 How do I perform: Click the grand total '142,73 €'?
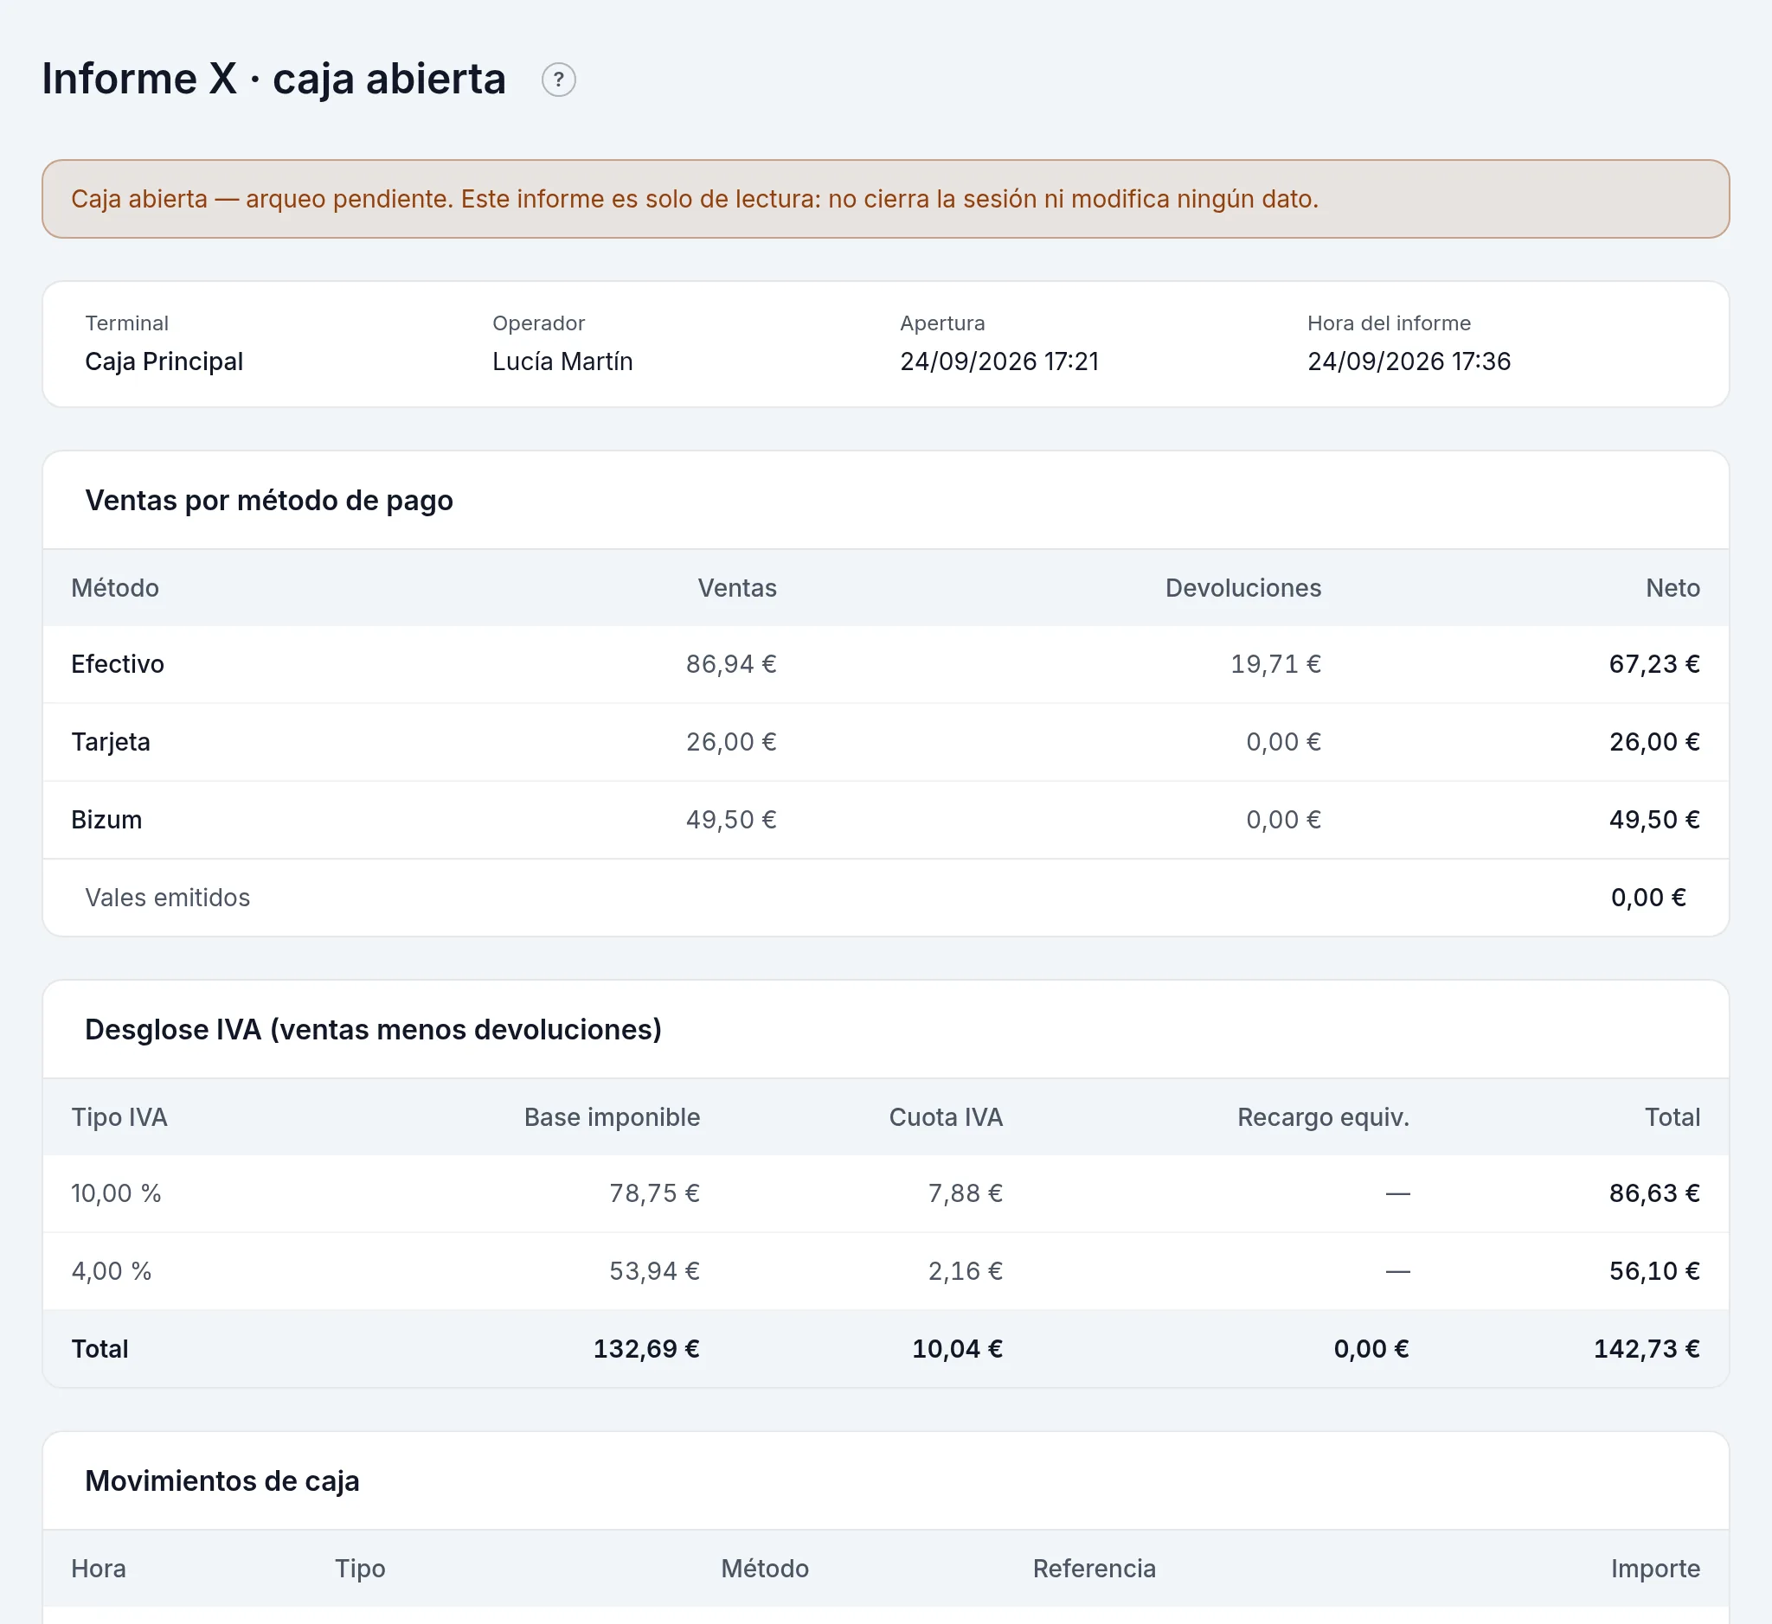(x=1647, y=1349)
